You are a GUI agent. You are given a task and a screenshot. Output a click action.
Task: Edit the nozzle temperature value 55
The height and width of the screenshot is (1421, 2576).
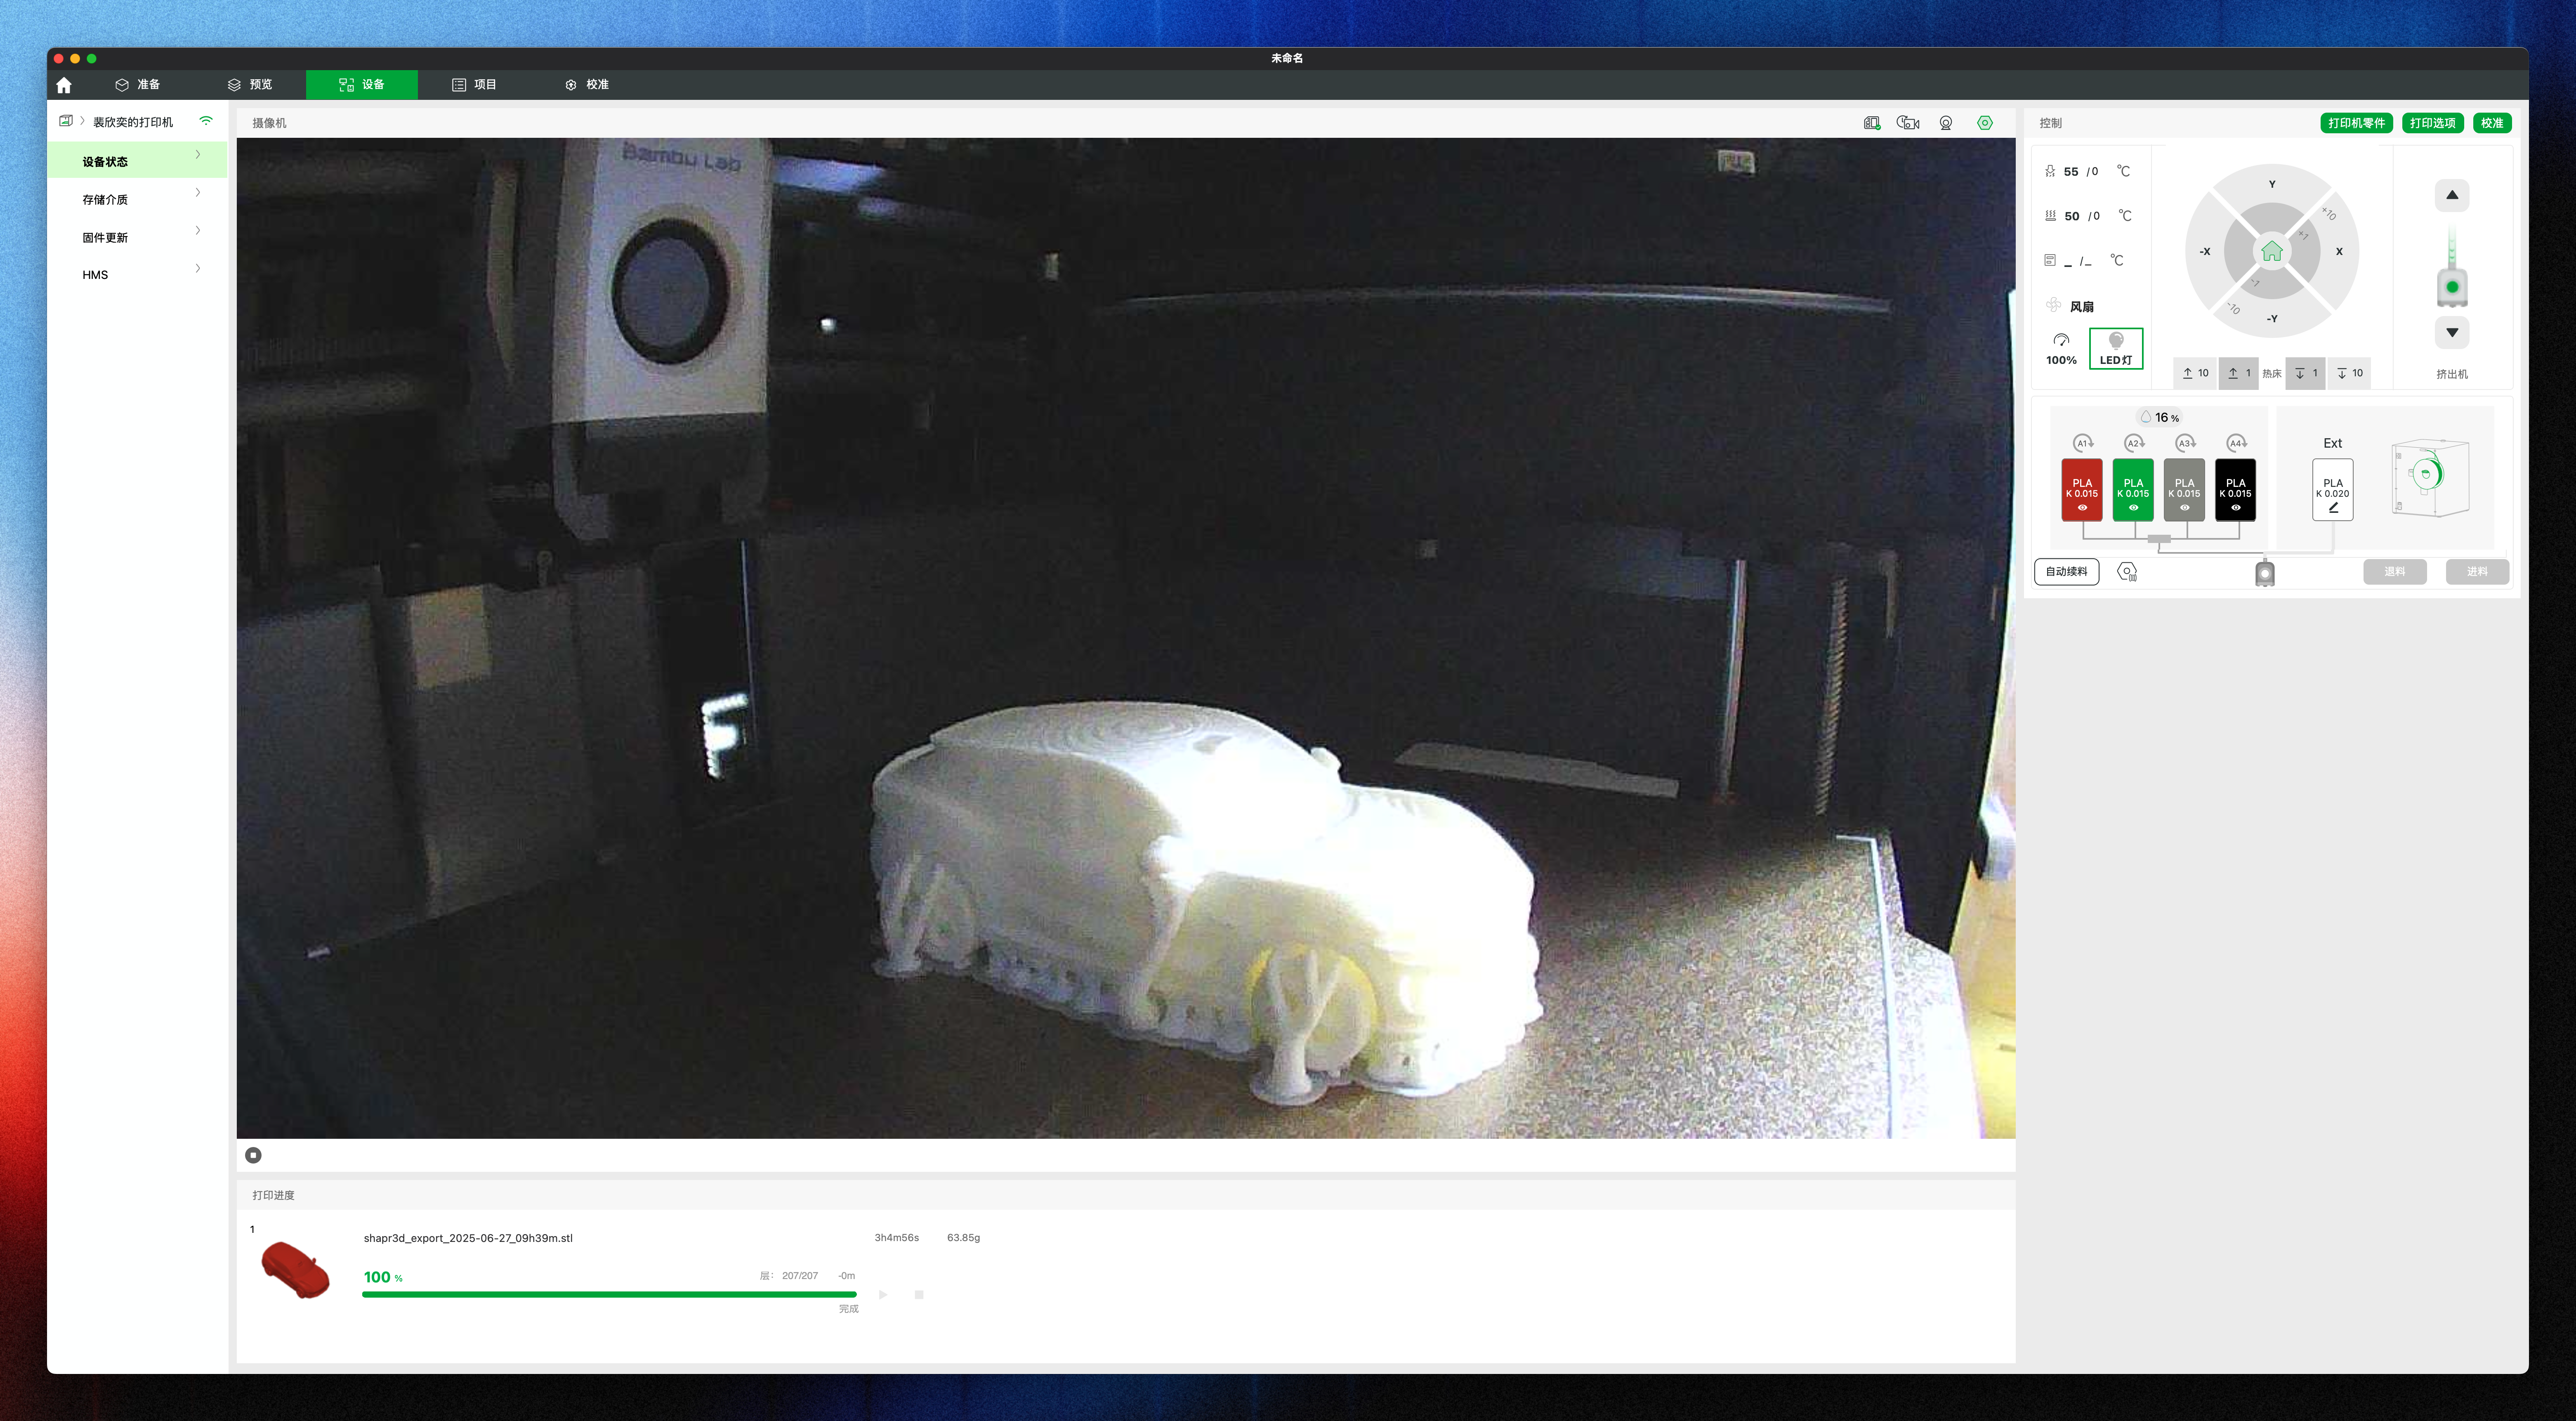(2071, 172)
